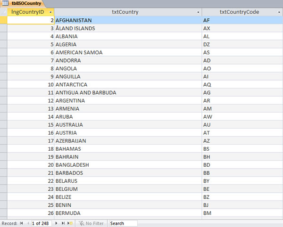Click the AQ country code cell
Viewport: 283px width, 227px height.
[241, 84]
